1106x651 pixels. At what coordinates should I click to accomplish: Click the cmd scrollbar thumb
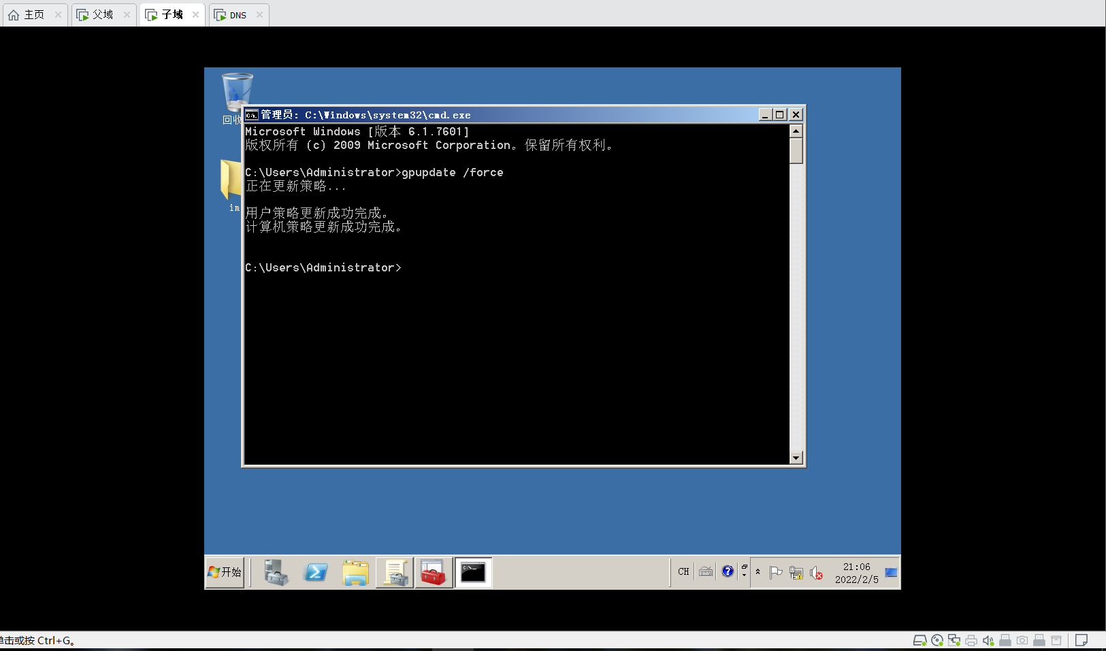click(796, 150)
